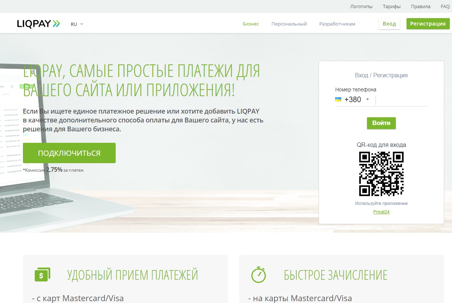Select the Разработчикам tab

(337, 24)
